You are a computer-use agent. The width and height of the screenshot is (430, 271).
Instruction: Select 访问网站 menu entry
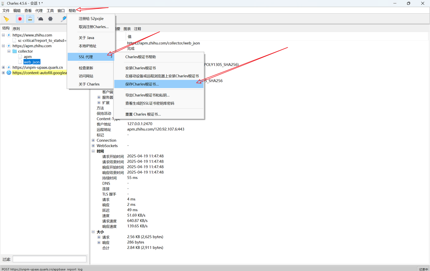point(91,76)
